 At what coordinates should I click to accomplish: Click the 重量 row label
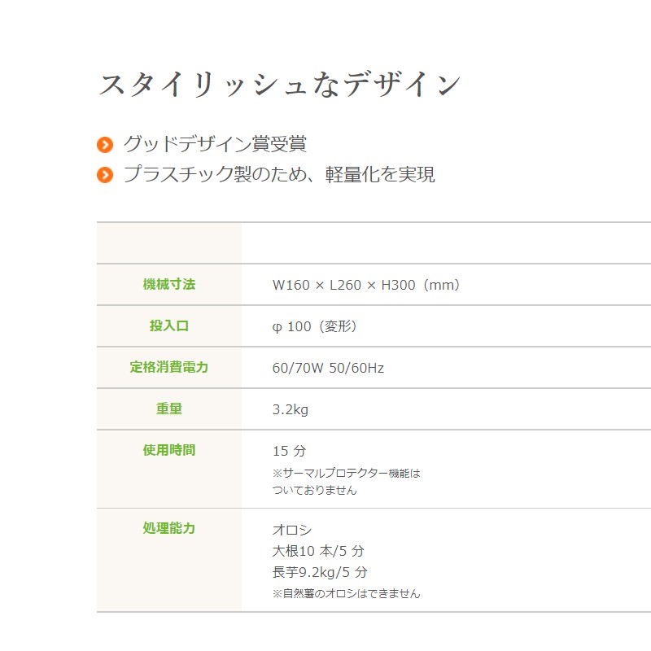(169, 409)
